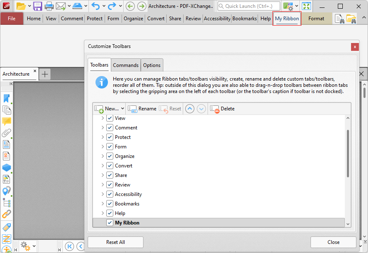Screen dimensions: 368x253
Task: Open the Content pane tree icon in sidebar
Action: (7, 203)
